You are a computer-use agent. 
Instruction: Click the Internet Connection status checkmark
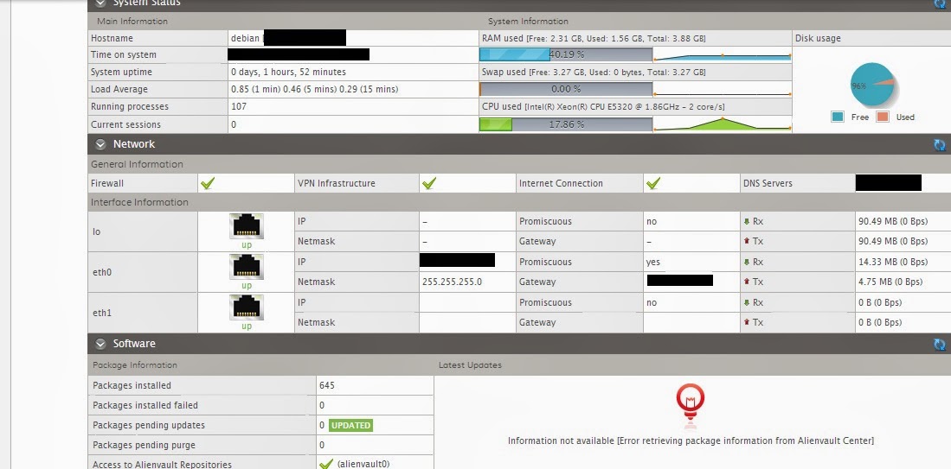pos(653,183)
